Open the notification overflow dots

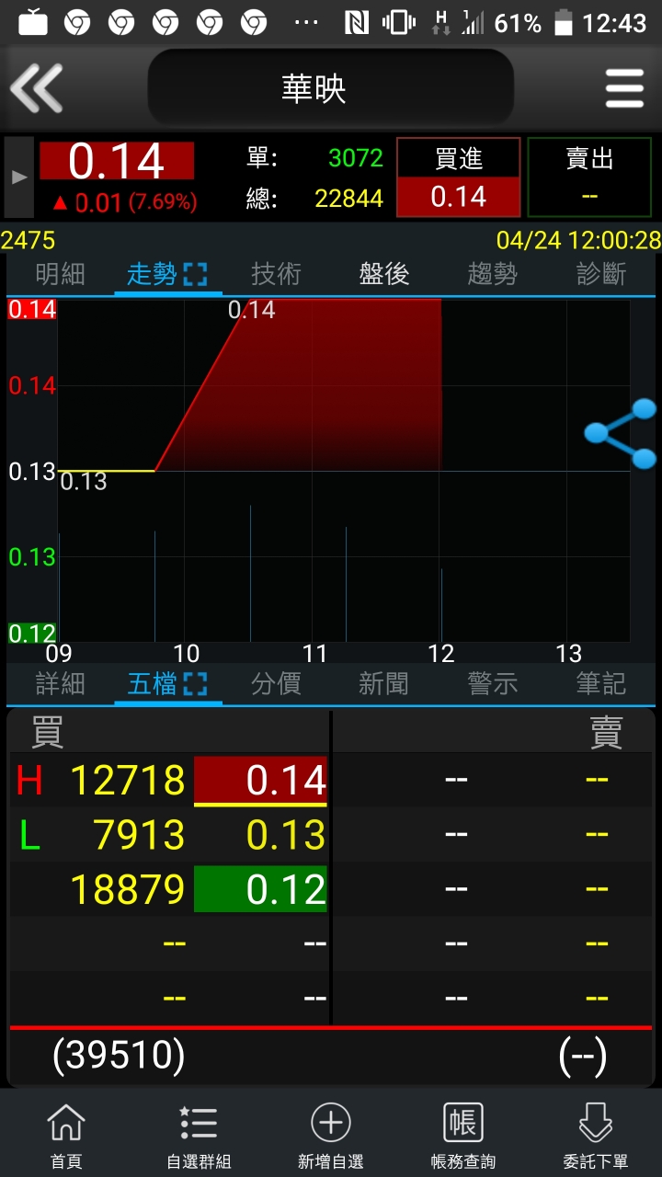pyautogui.click(x=306, y=22)
